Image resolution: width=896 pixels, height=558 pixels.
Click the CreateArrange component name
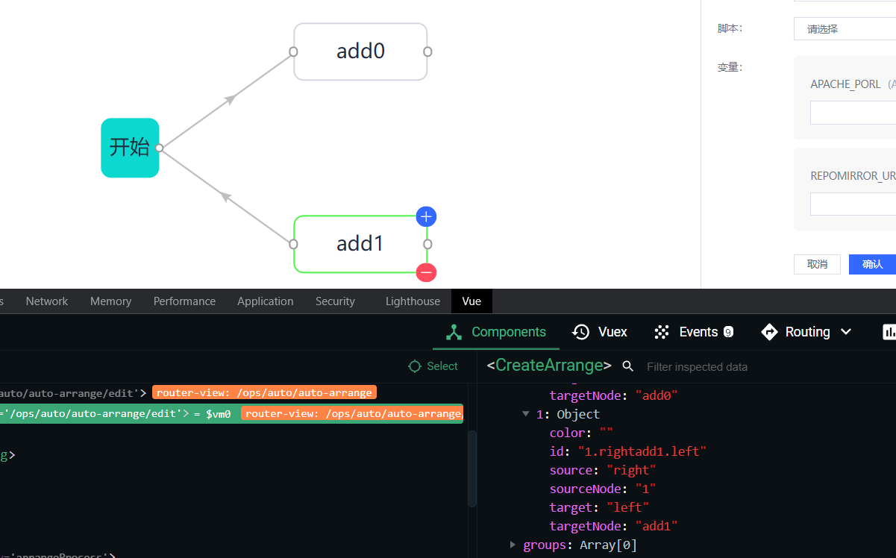pyautogui.click(x=549, y=366)
